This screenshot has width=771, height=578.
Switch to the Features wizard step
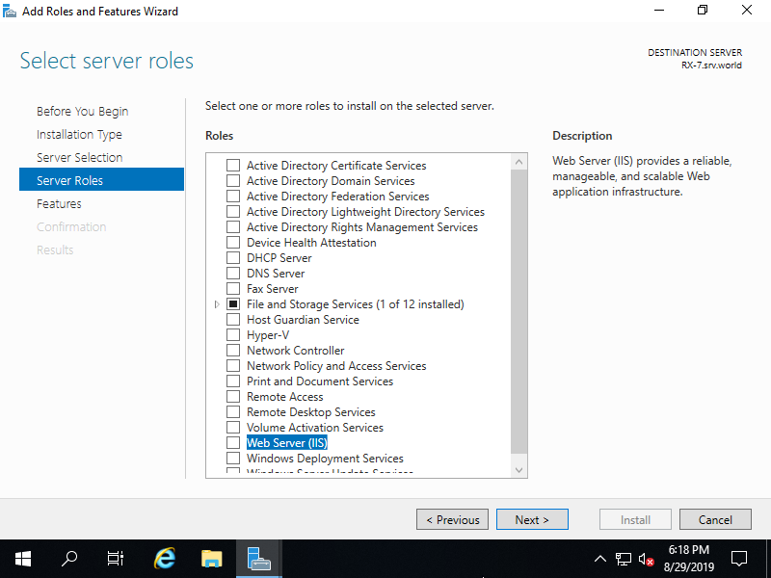[x=59, y=203]
